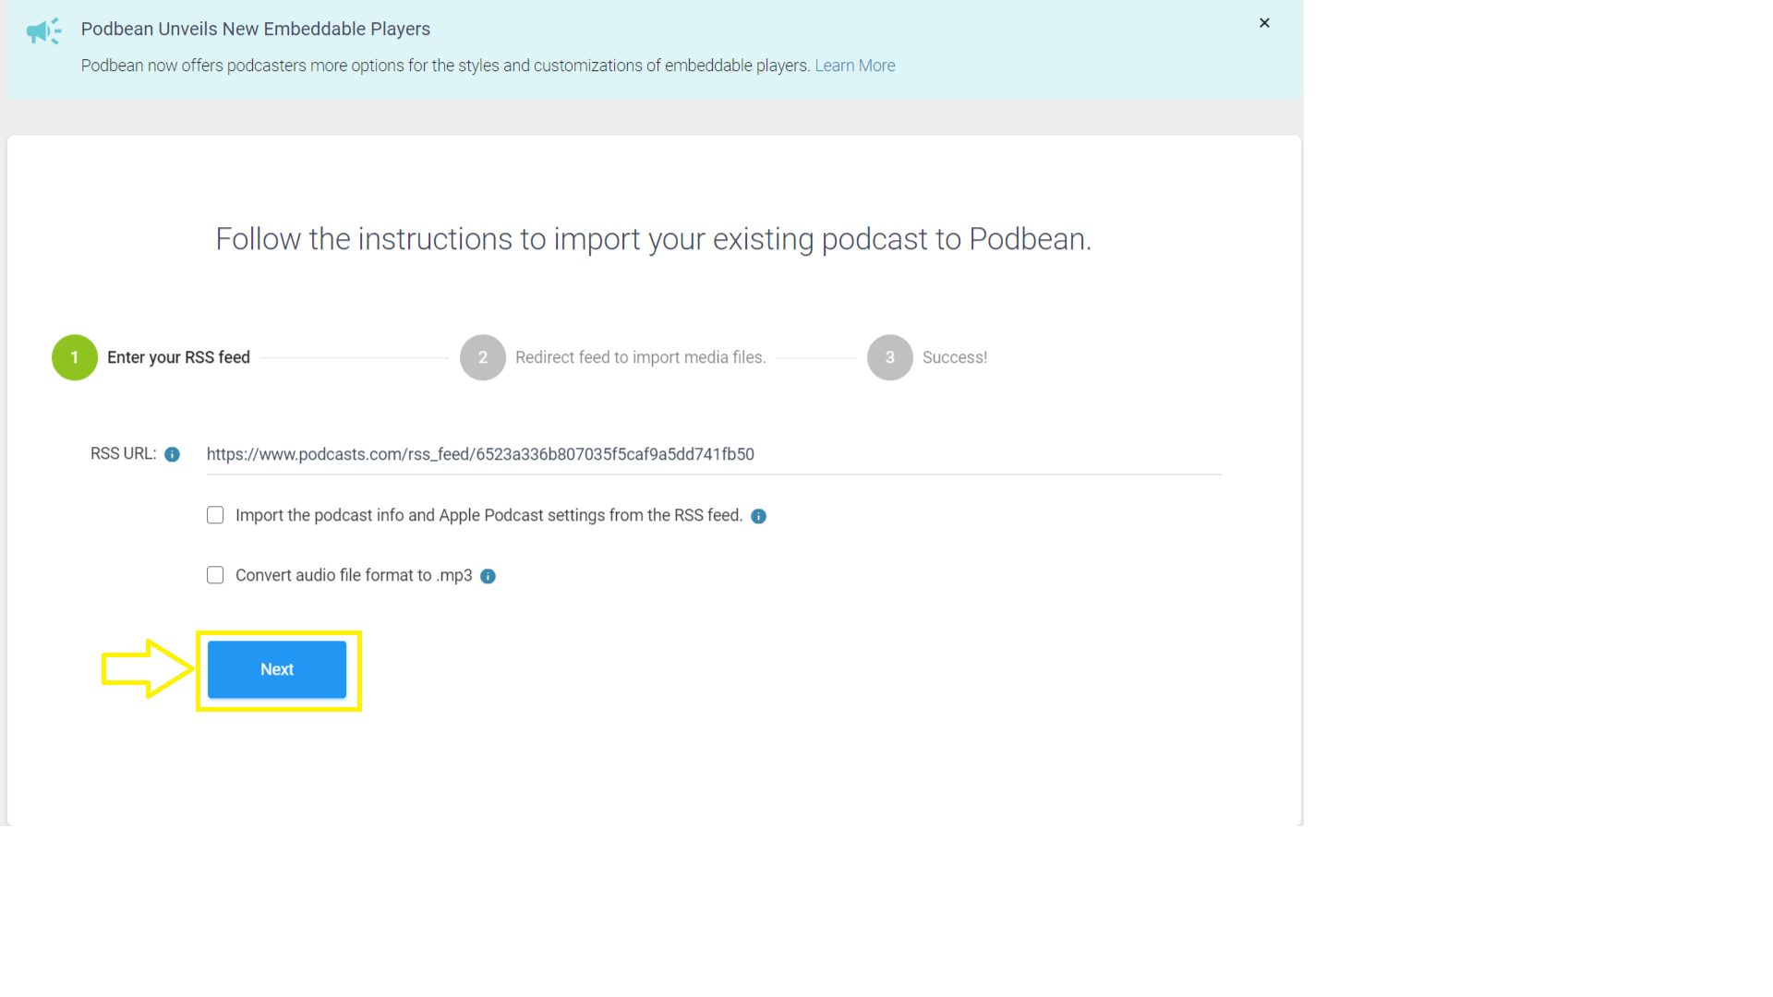Click the Import the podcast info label text
The image size is (1773, 997).
pos(488,515)
